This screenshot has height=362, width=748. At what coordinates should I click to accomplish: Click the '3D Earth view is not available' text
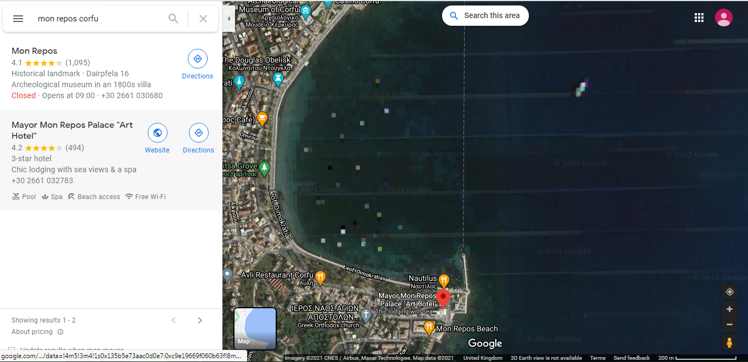[546, 358]
